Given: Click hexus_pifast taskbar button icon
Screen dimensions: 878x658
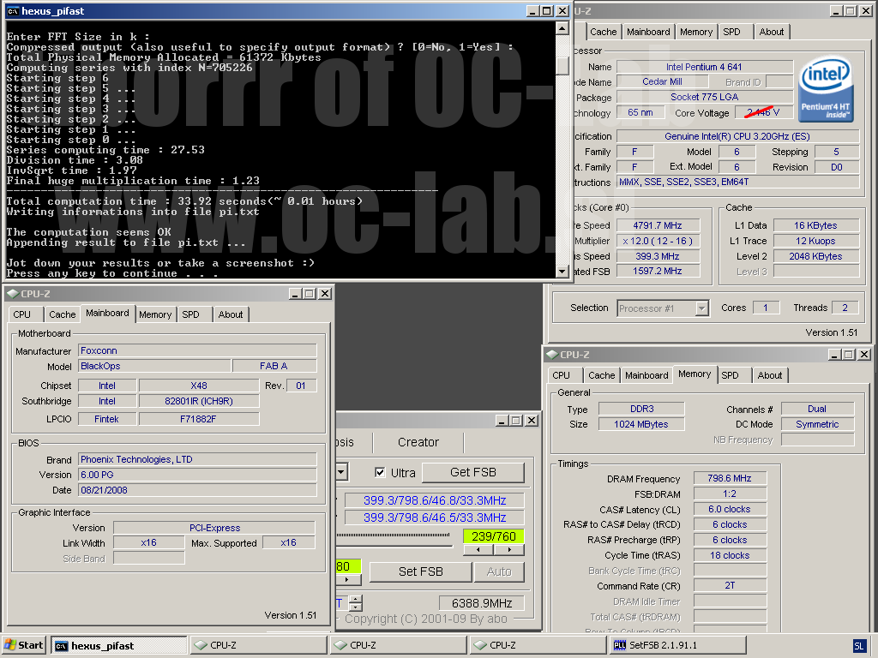Looking at the screenshot, I should [61, 646].
